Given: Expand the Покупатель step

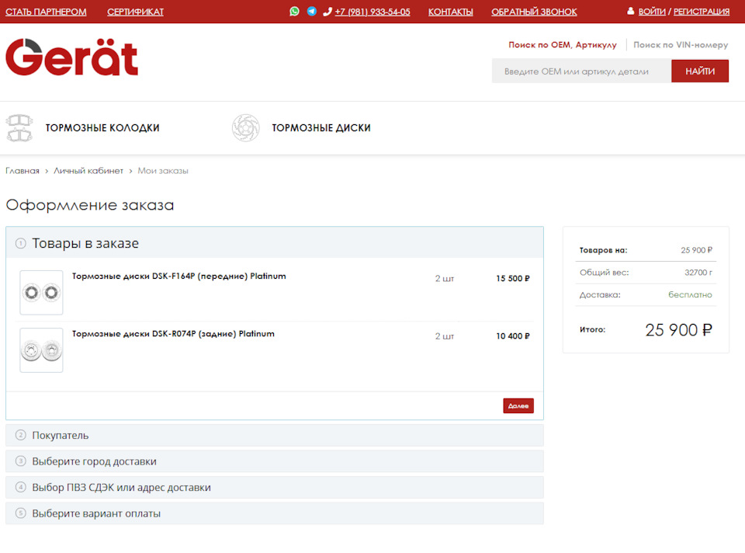Looking at the screenshot, I should (274, 436).
